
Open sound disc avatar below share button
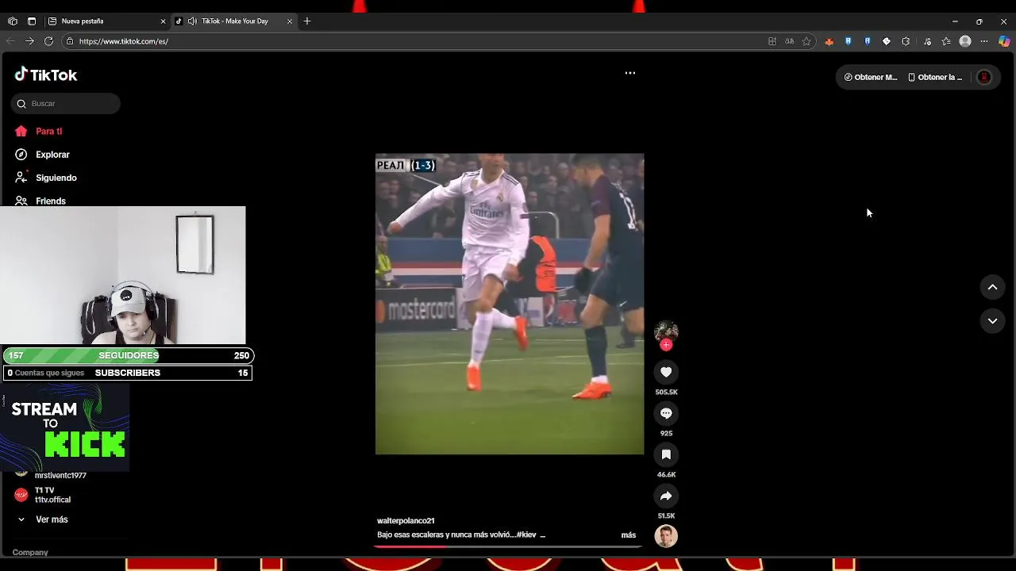pos(666,536)
